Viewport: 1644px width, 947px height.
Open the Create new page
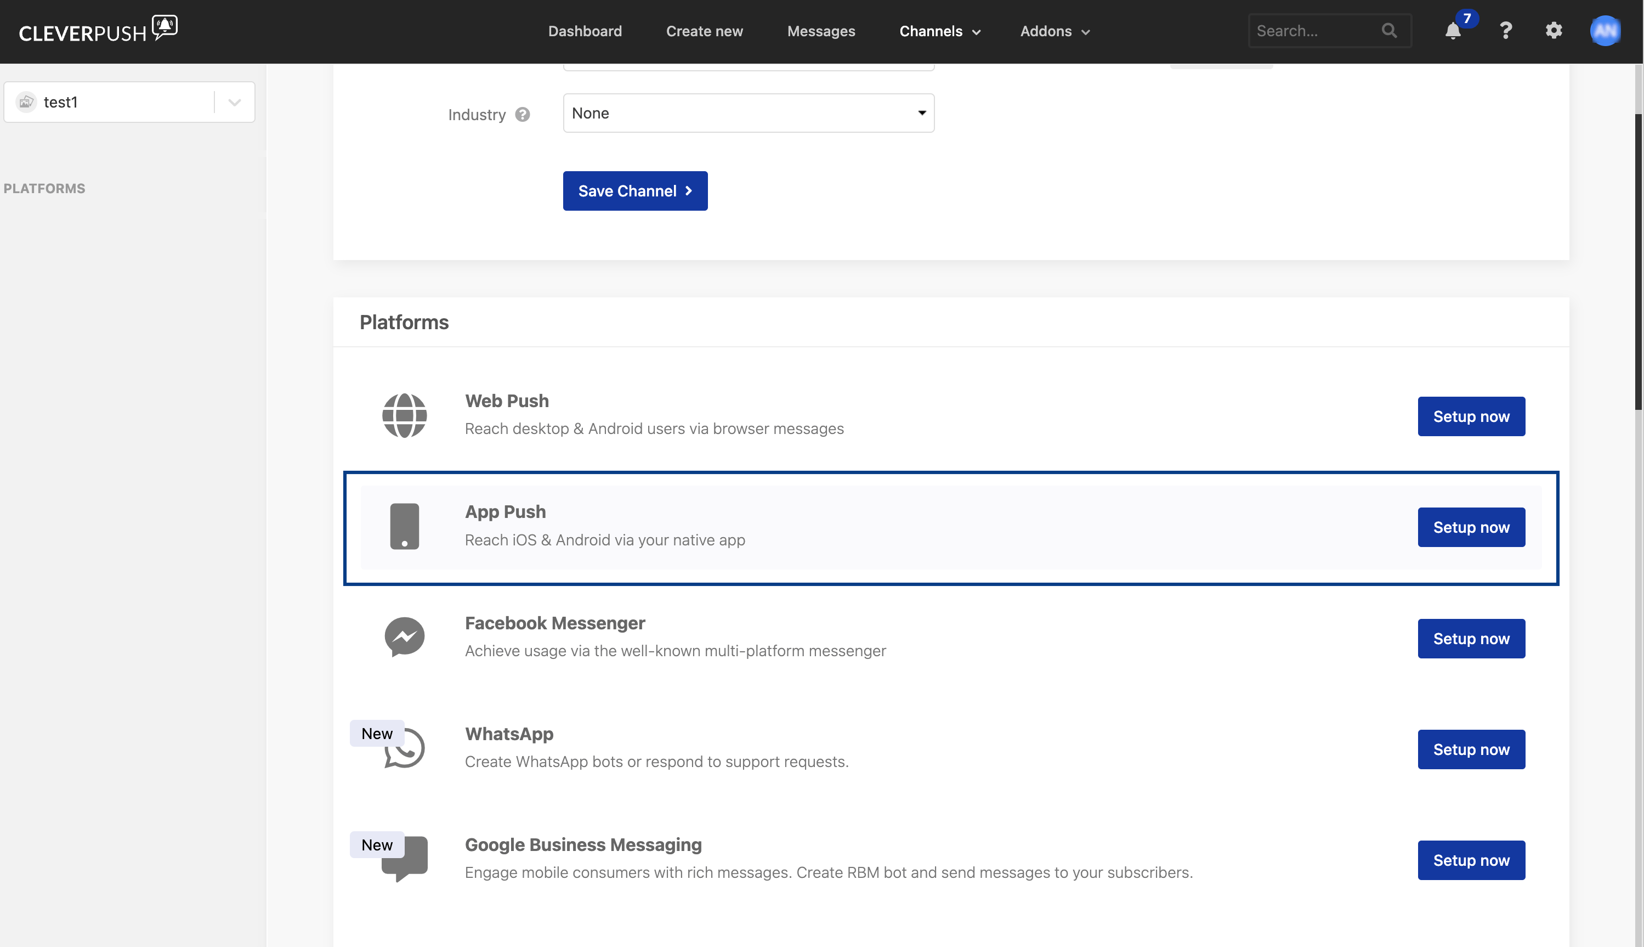click(704, 31)
